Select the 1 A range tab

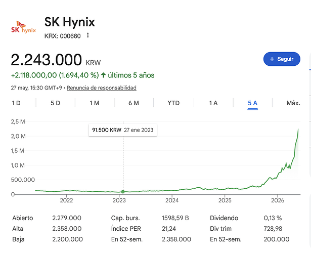click(x=213, y=103)
